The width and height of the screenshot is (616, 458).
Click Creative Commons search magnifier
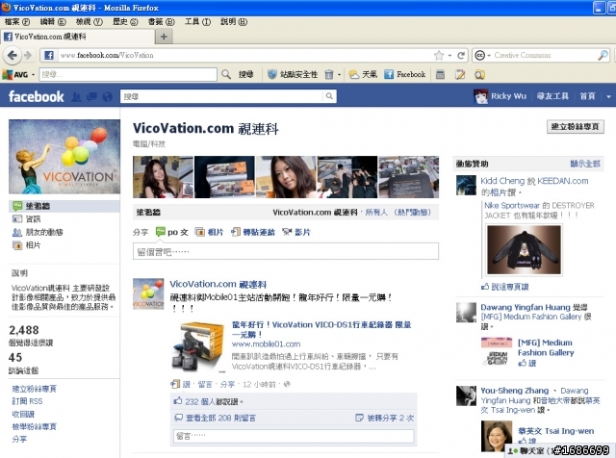[603, 56]
